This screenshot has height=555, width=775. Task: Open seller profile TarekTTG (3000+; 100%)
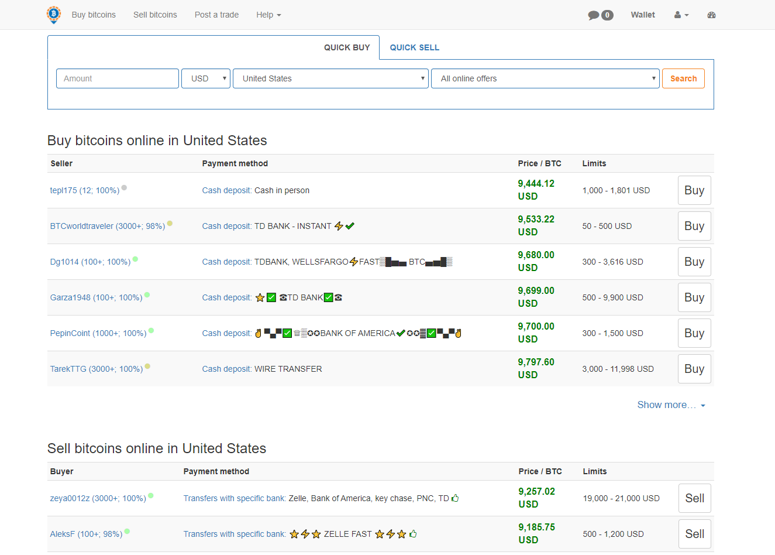tap(97, 369)
